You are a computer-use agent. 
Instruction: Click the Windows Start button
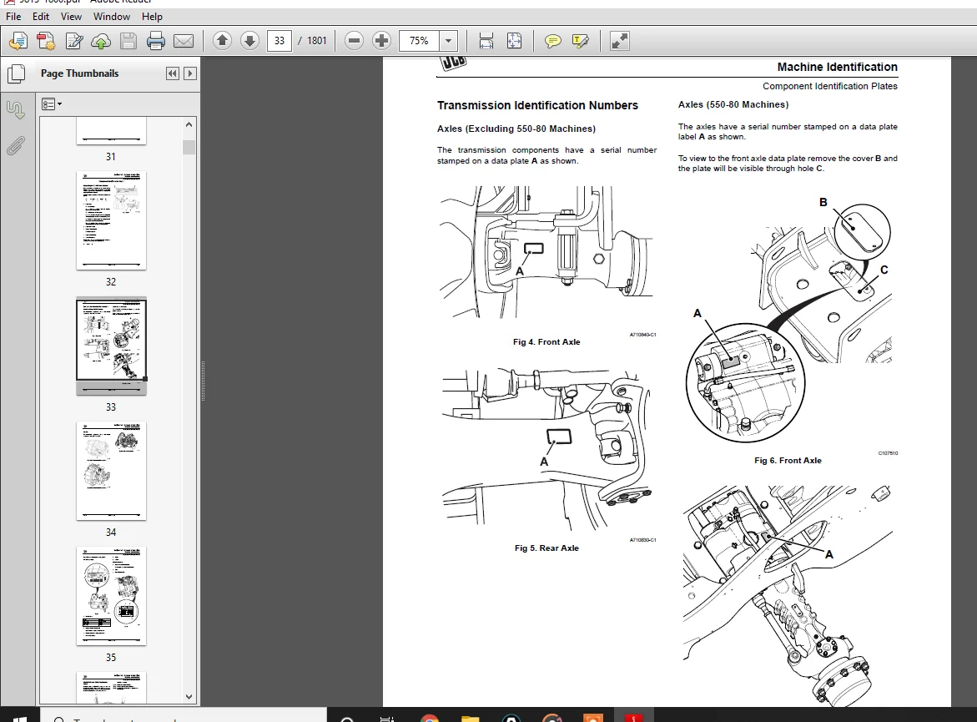20,717
